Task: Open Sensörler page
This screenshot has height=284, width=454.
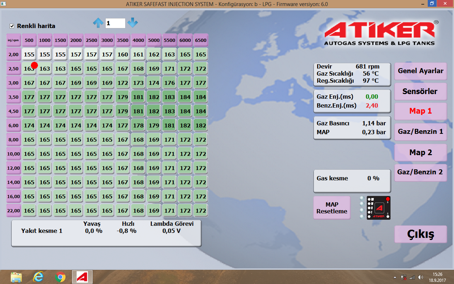Action: tap(421, 91)
